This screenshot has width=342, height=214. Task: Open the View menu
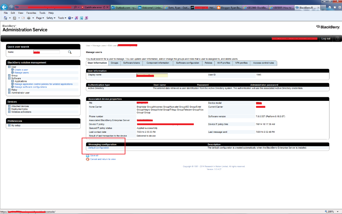point(21,13)
